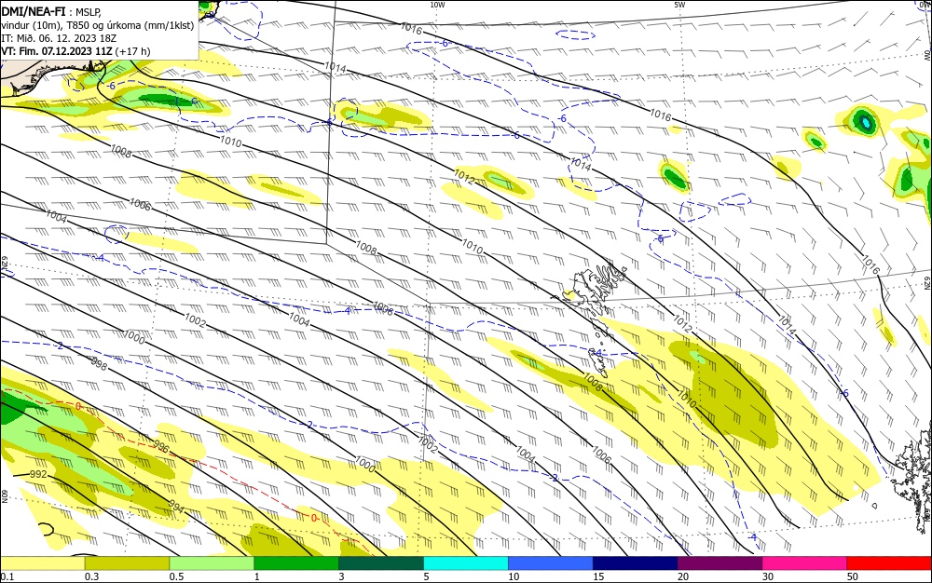The height and width of the screenshot is (583, 932).
Task: Click the pink 30–50 legend swatch
Action: [805, 563]
